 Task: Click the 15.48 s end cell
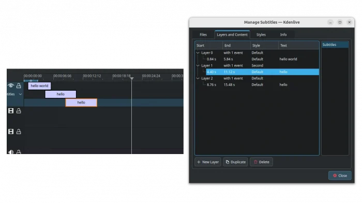click(229, 85)
